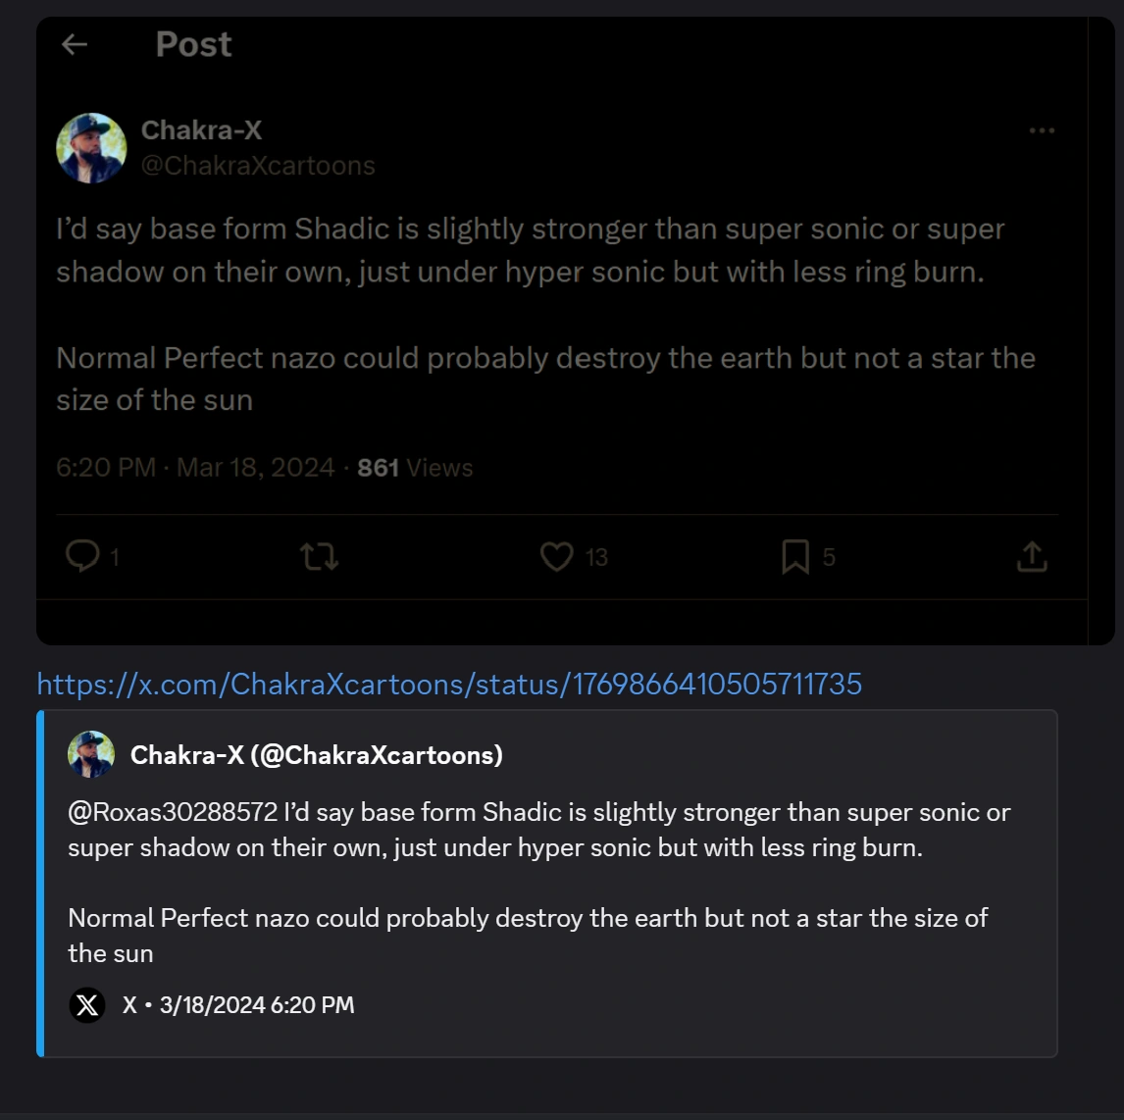
Task: Click the @ChakraXcartoons handle under the name
Action: coord(258,166)
